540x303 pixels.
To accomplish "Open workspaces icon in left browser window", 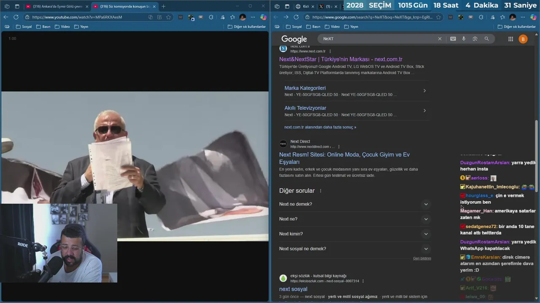I will tap(6, 6).
